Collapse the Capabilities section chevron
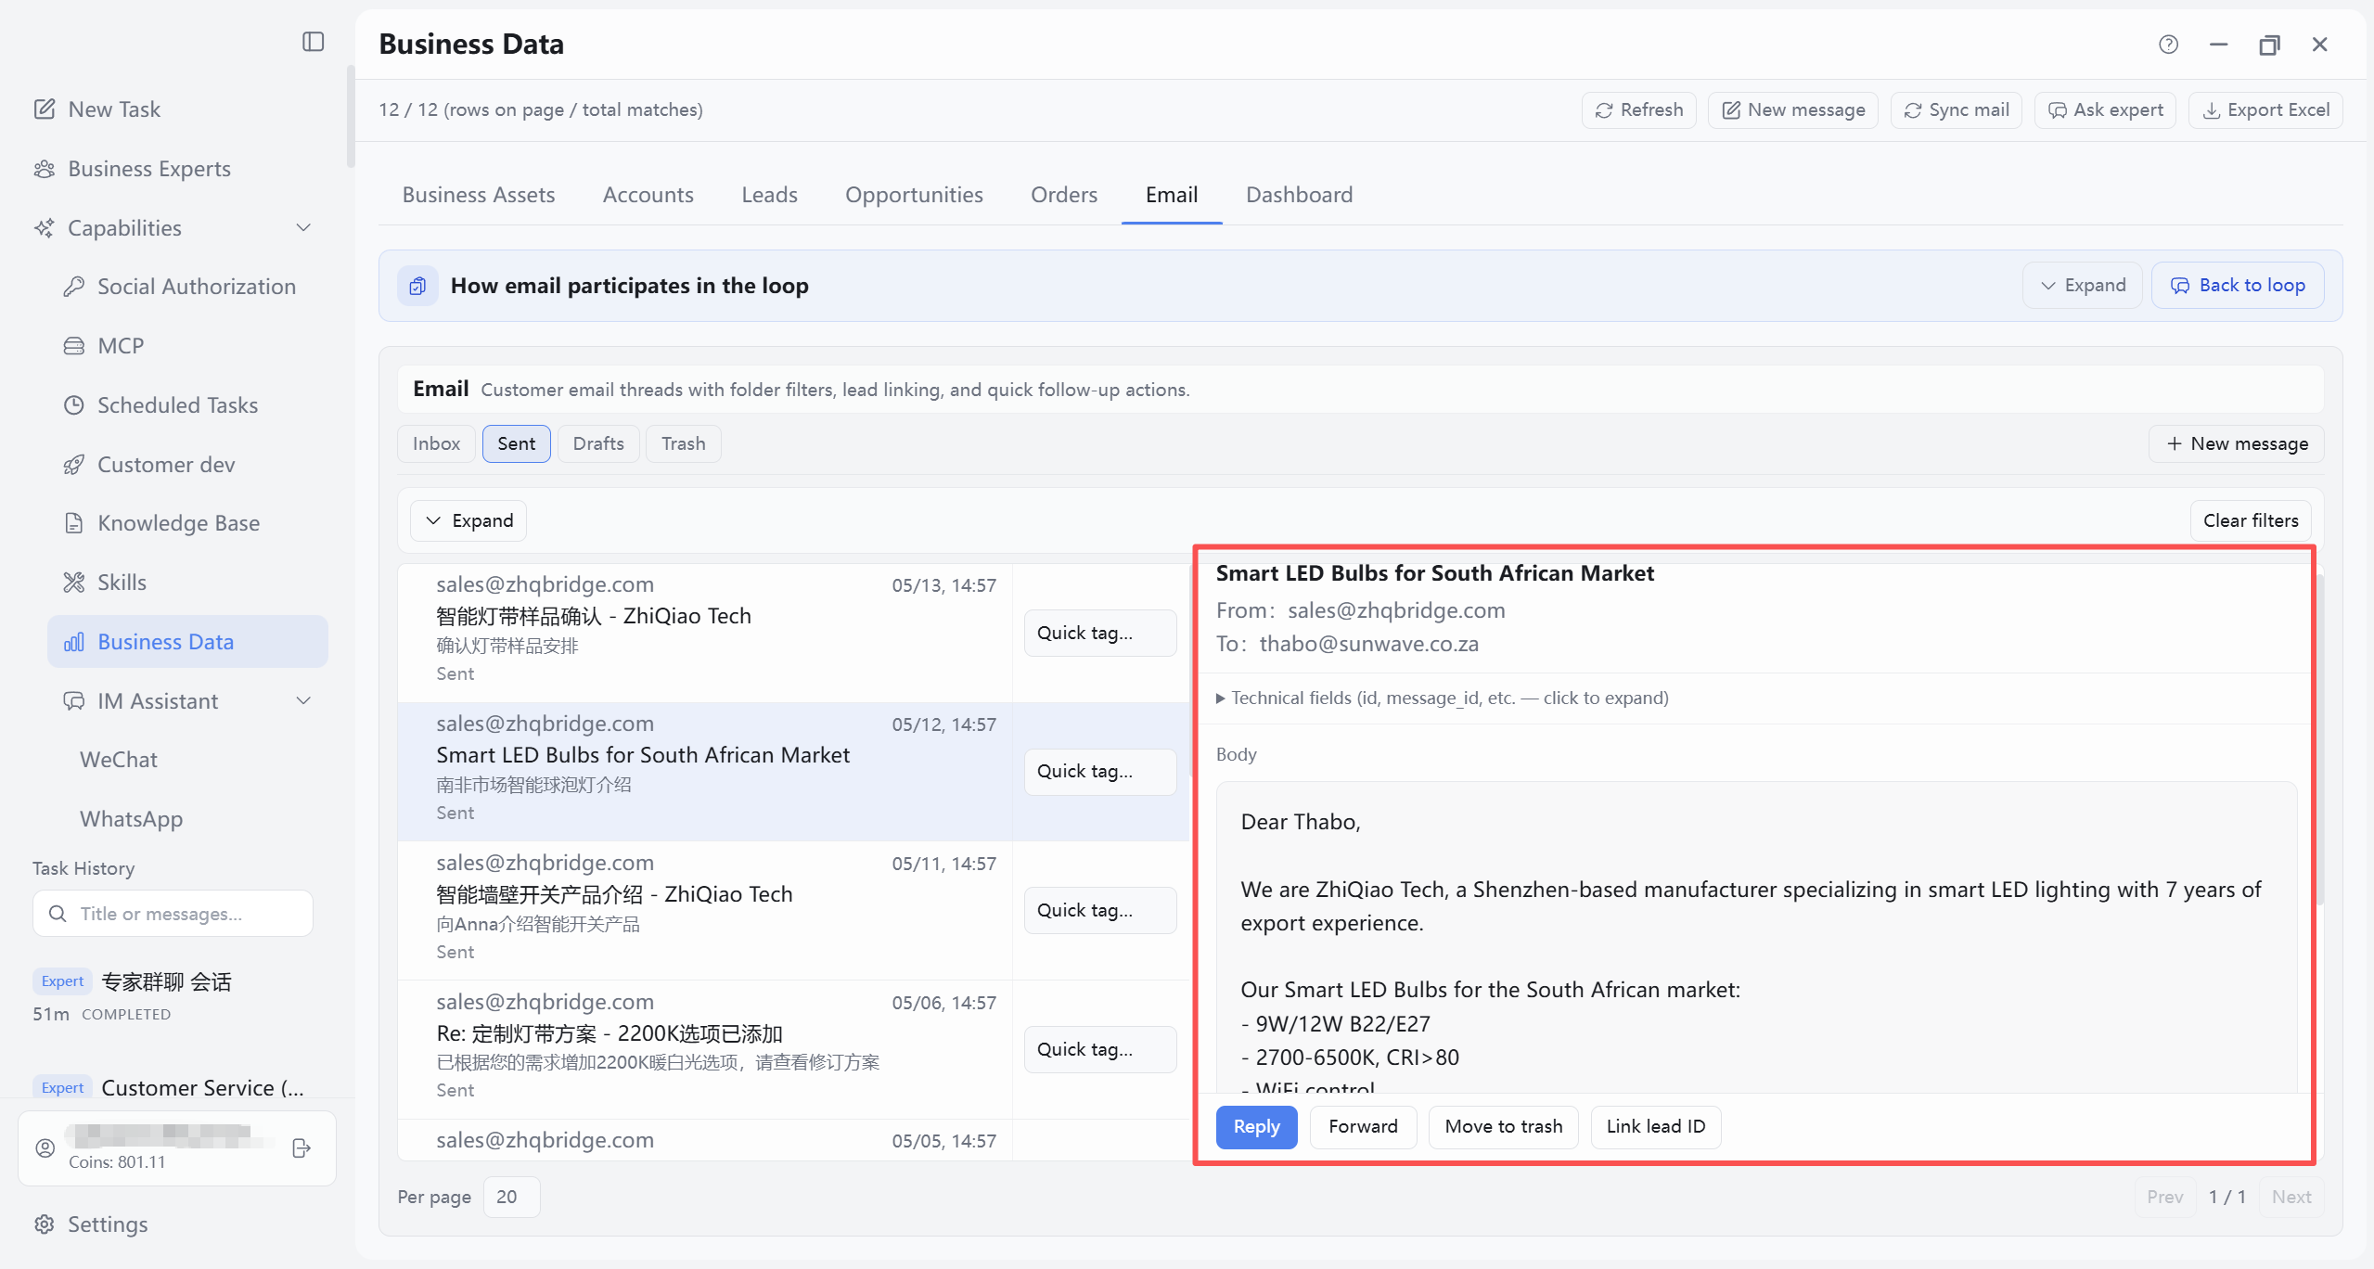2374x1269 pixels. pos(303,228)
